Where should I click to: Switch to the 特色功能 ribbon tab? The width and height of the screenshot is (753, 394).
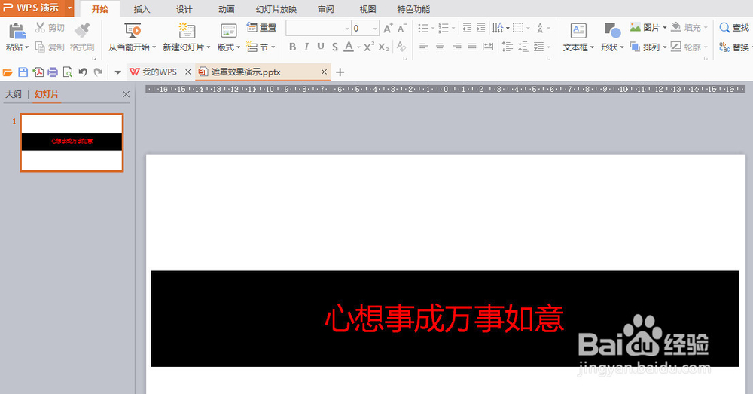click(413, 9)
